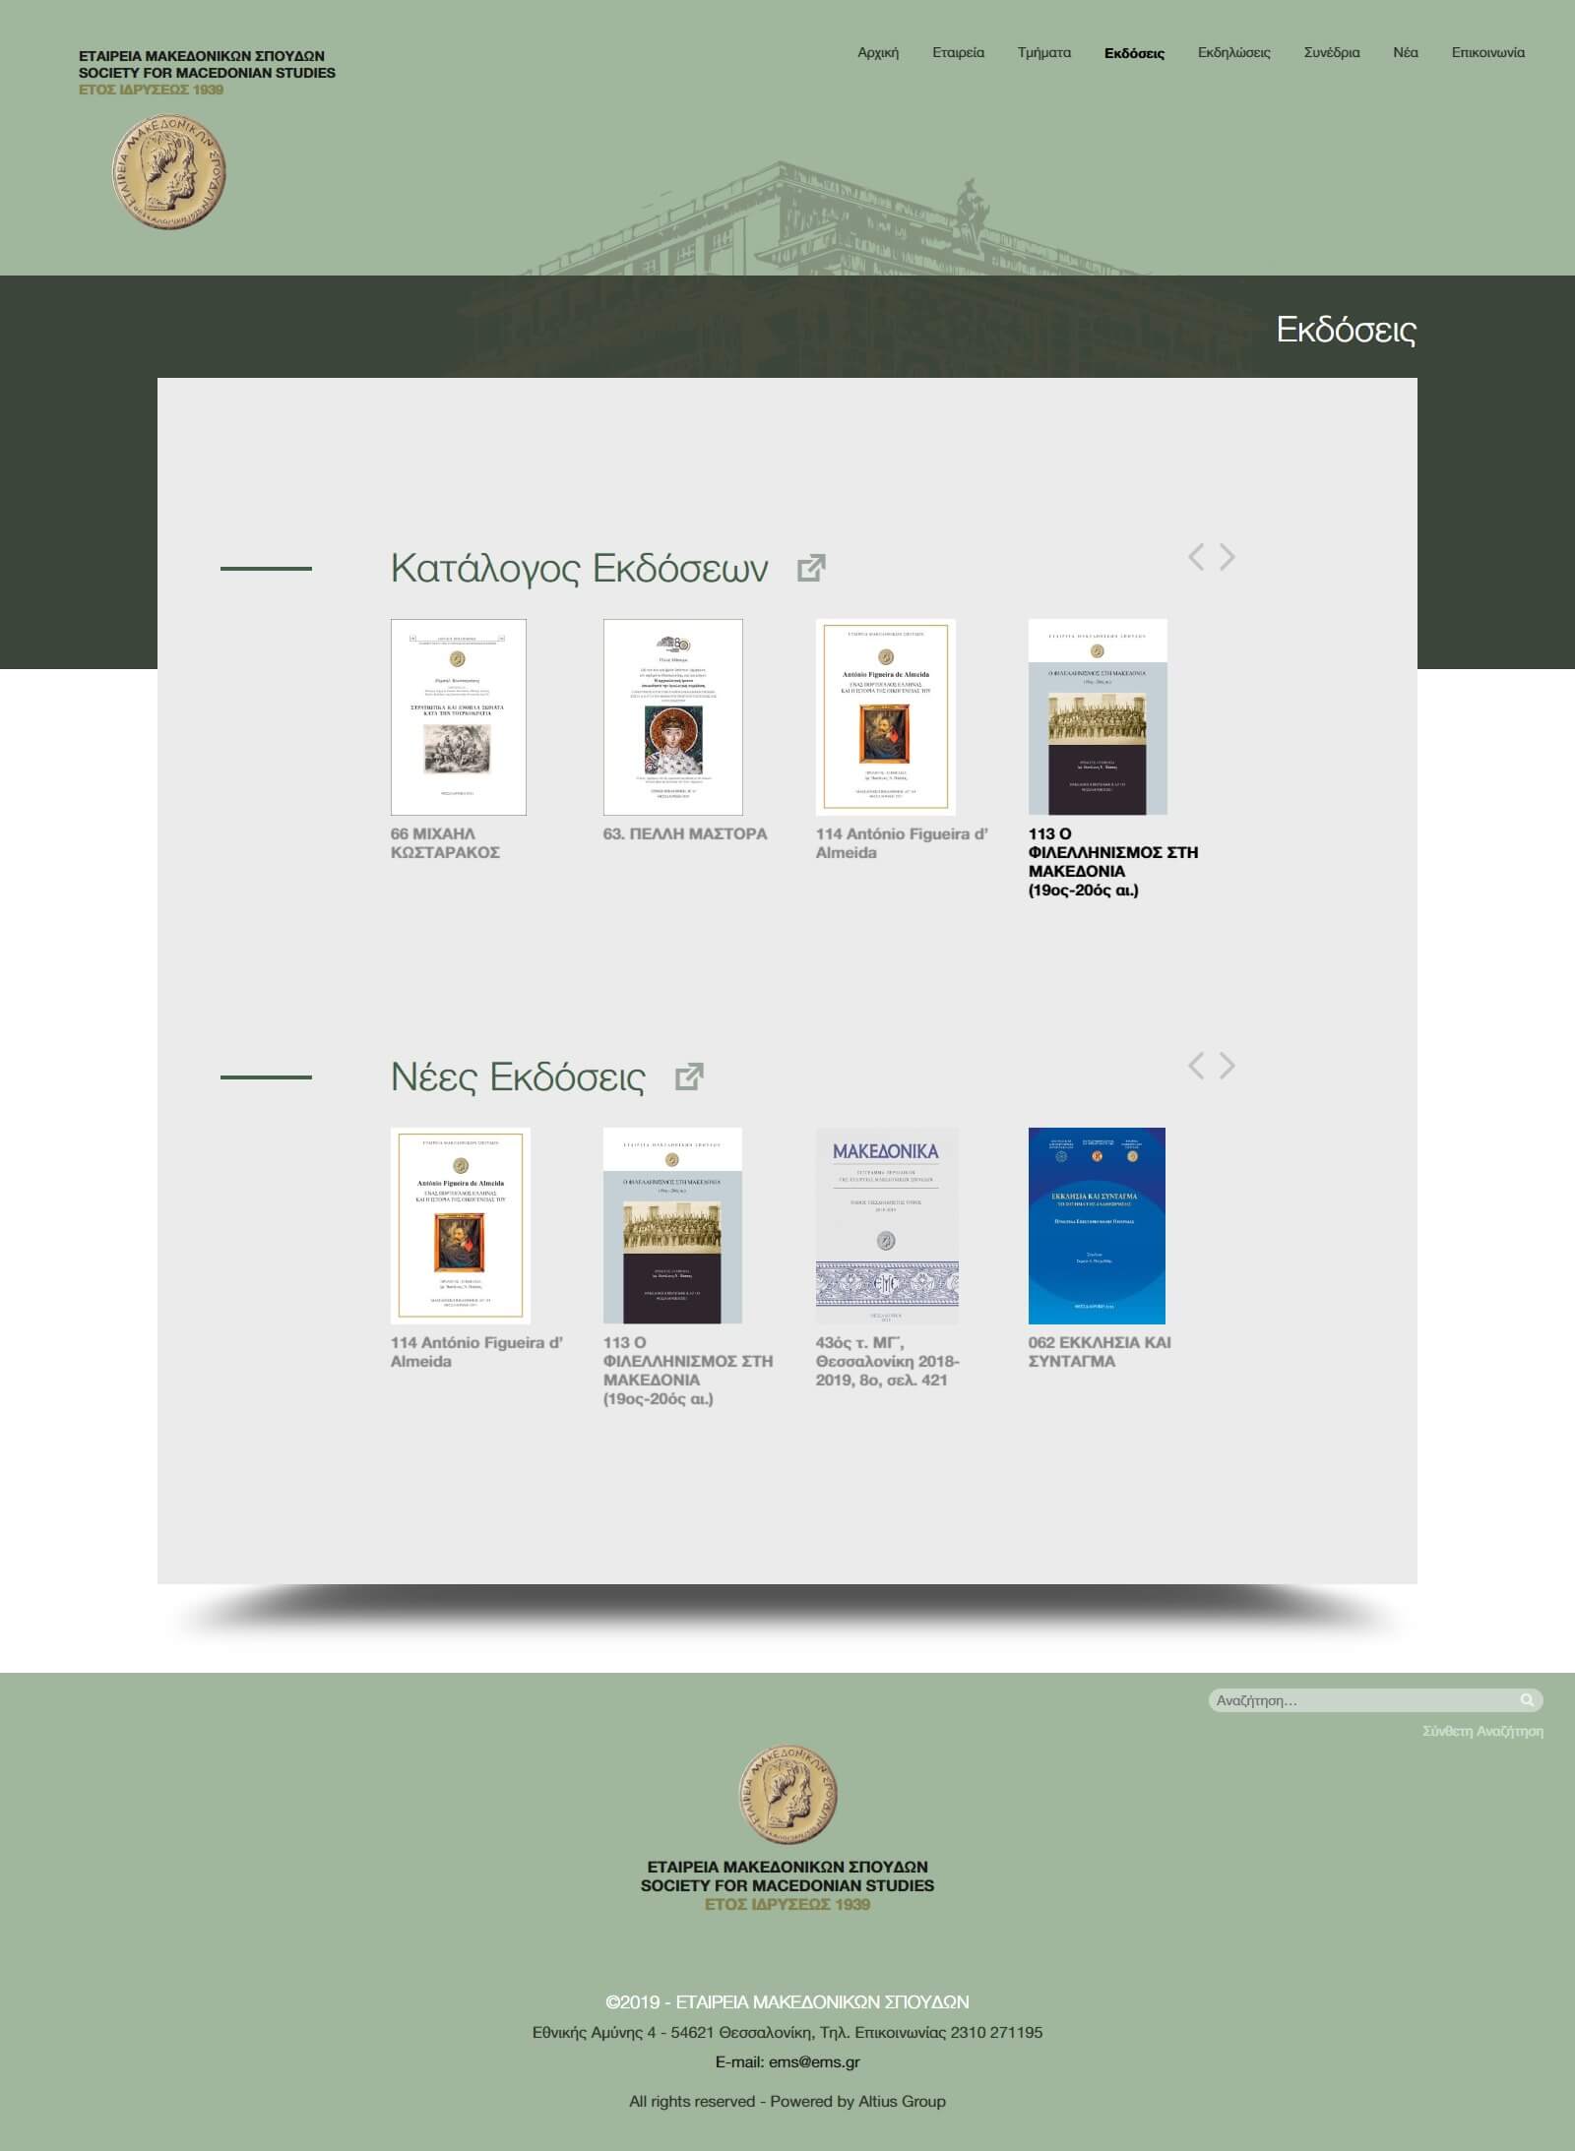This screenshot has width=1575, height=2151.
Task: Open the Τμήματα navigation item
Action: tap(1043, 52)
